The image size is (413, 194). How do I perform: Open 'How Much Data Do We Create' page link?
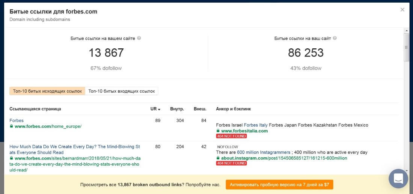[75, 149]
